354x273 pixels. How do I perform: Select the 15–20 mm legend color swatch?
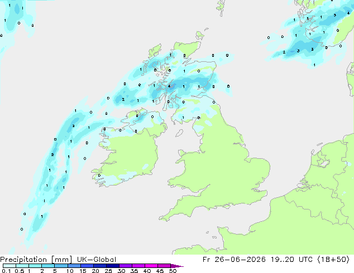tap(87, 266)
